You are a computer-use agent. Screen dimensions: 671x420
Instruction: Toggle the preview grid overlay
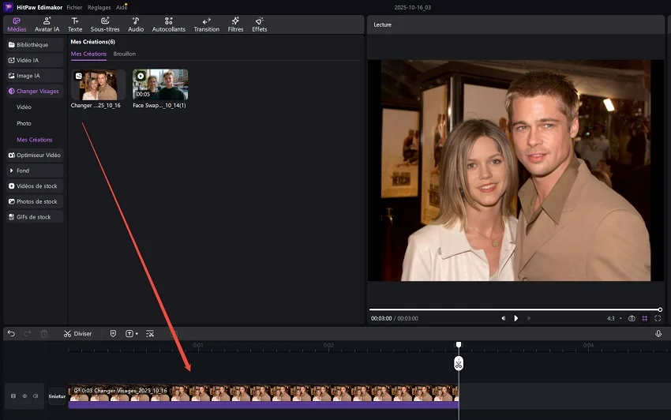(645, 318)
